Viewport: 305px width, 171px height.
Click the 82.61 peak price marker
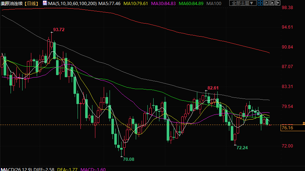(x=213, y=88)
